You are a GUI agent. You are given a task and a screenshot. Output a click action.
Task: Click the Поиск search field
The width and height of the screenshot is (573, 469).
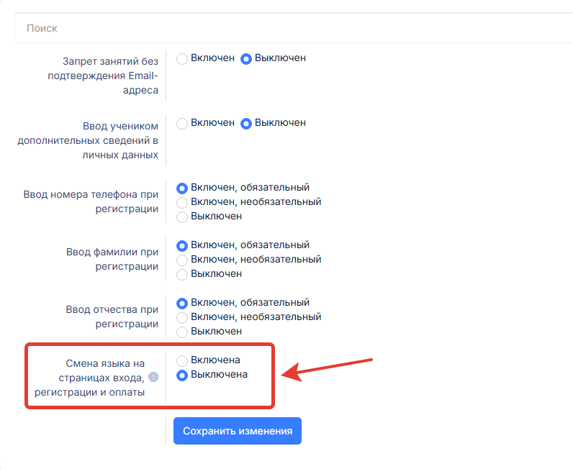(x=288, y=29)
